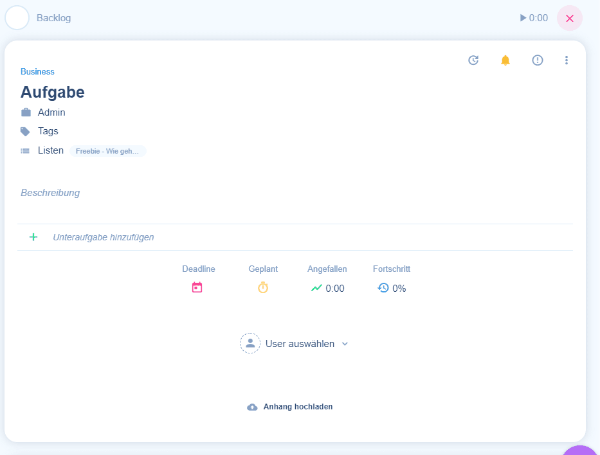Open the recurring task clock icon
The width and height of the screenshot is (600, 455).
pyautogui.click(x=473, y=60)
